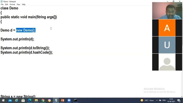Click the 'System.out.println(d.hashCode());' line

coord(27,52)
